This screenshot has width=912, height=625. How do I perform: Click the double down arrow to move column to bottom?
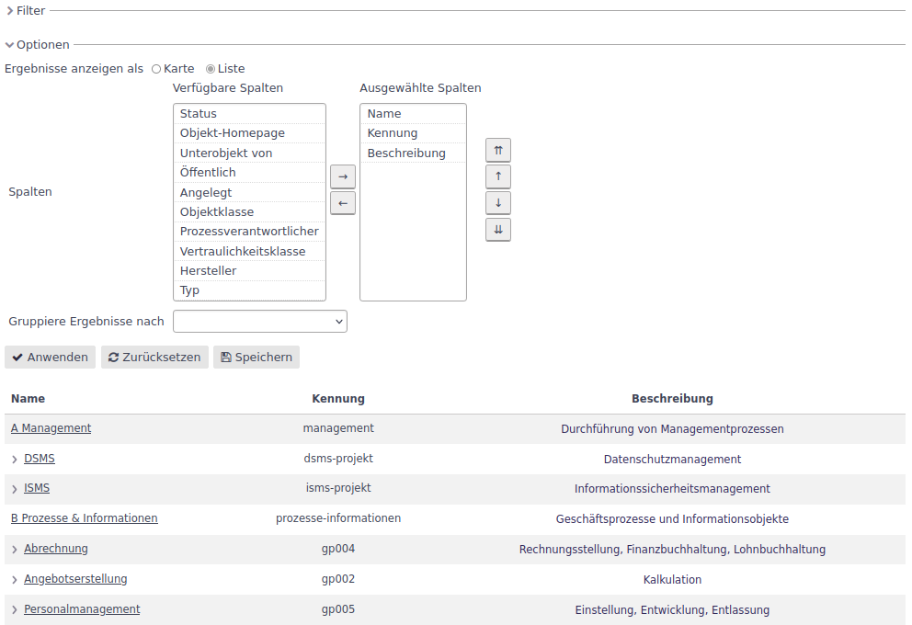(497, 229)
